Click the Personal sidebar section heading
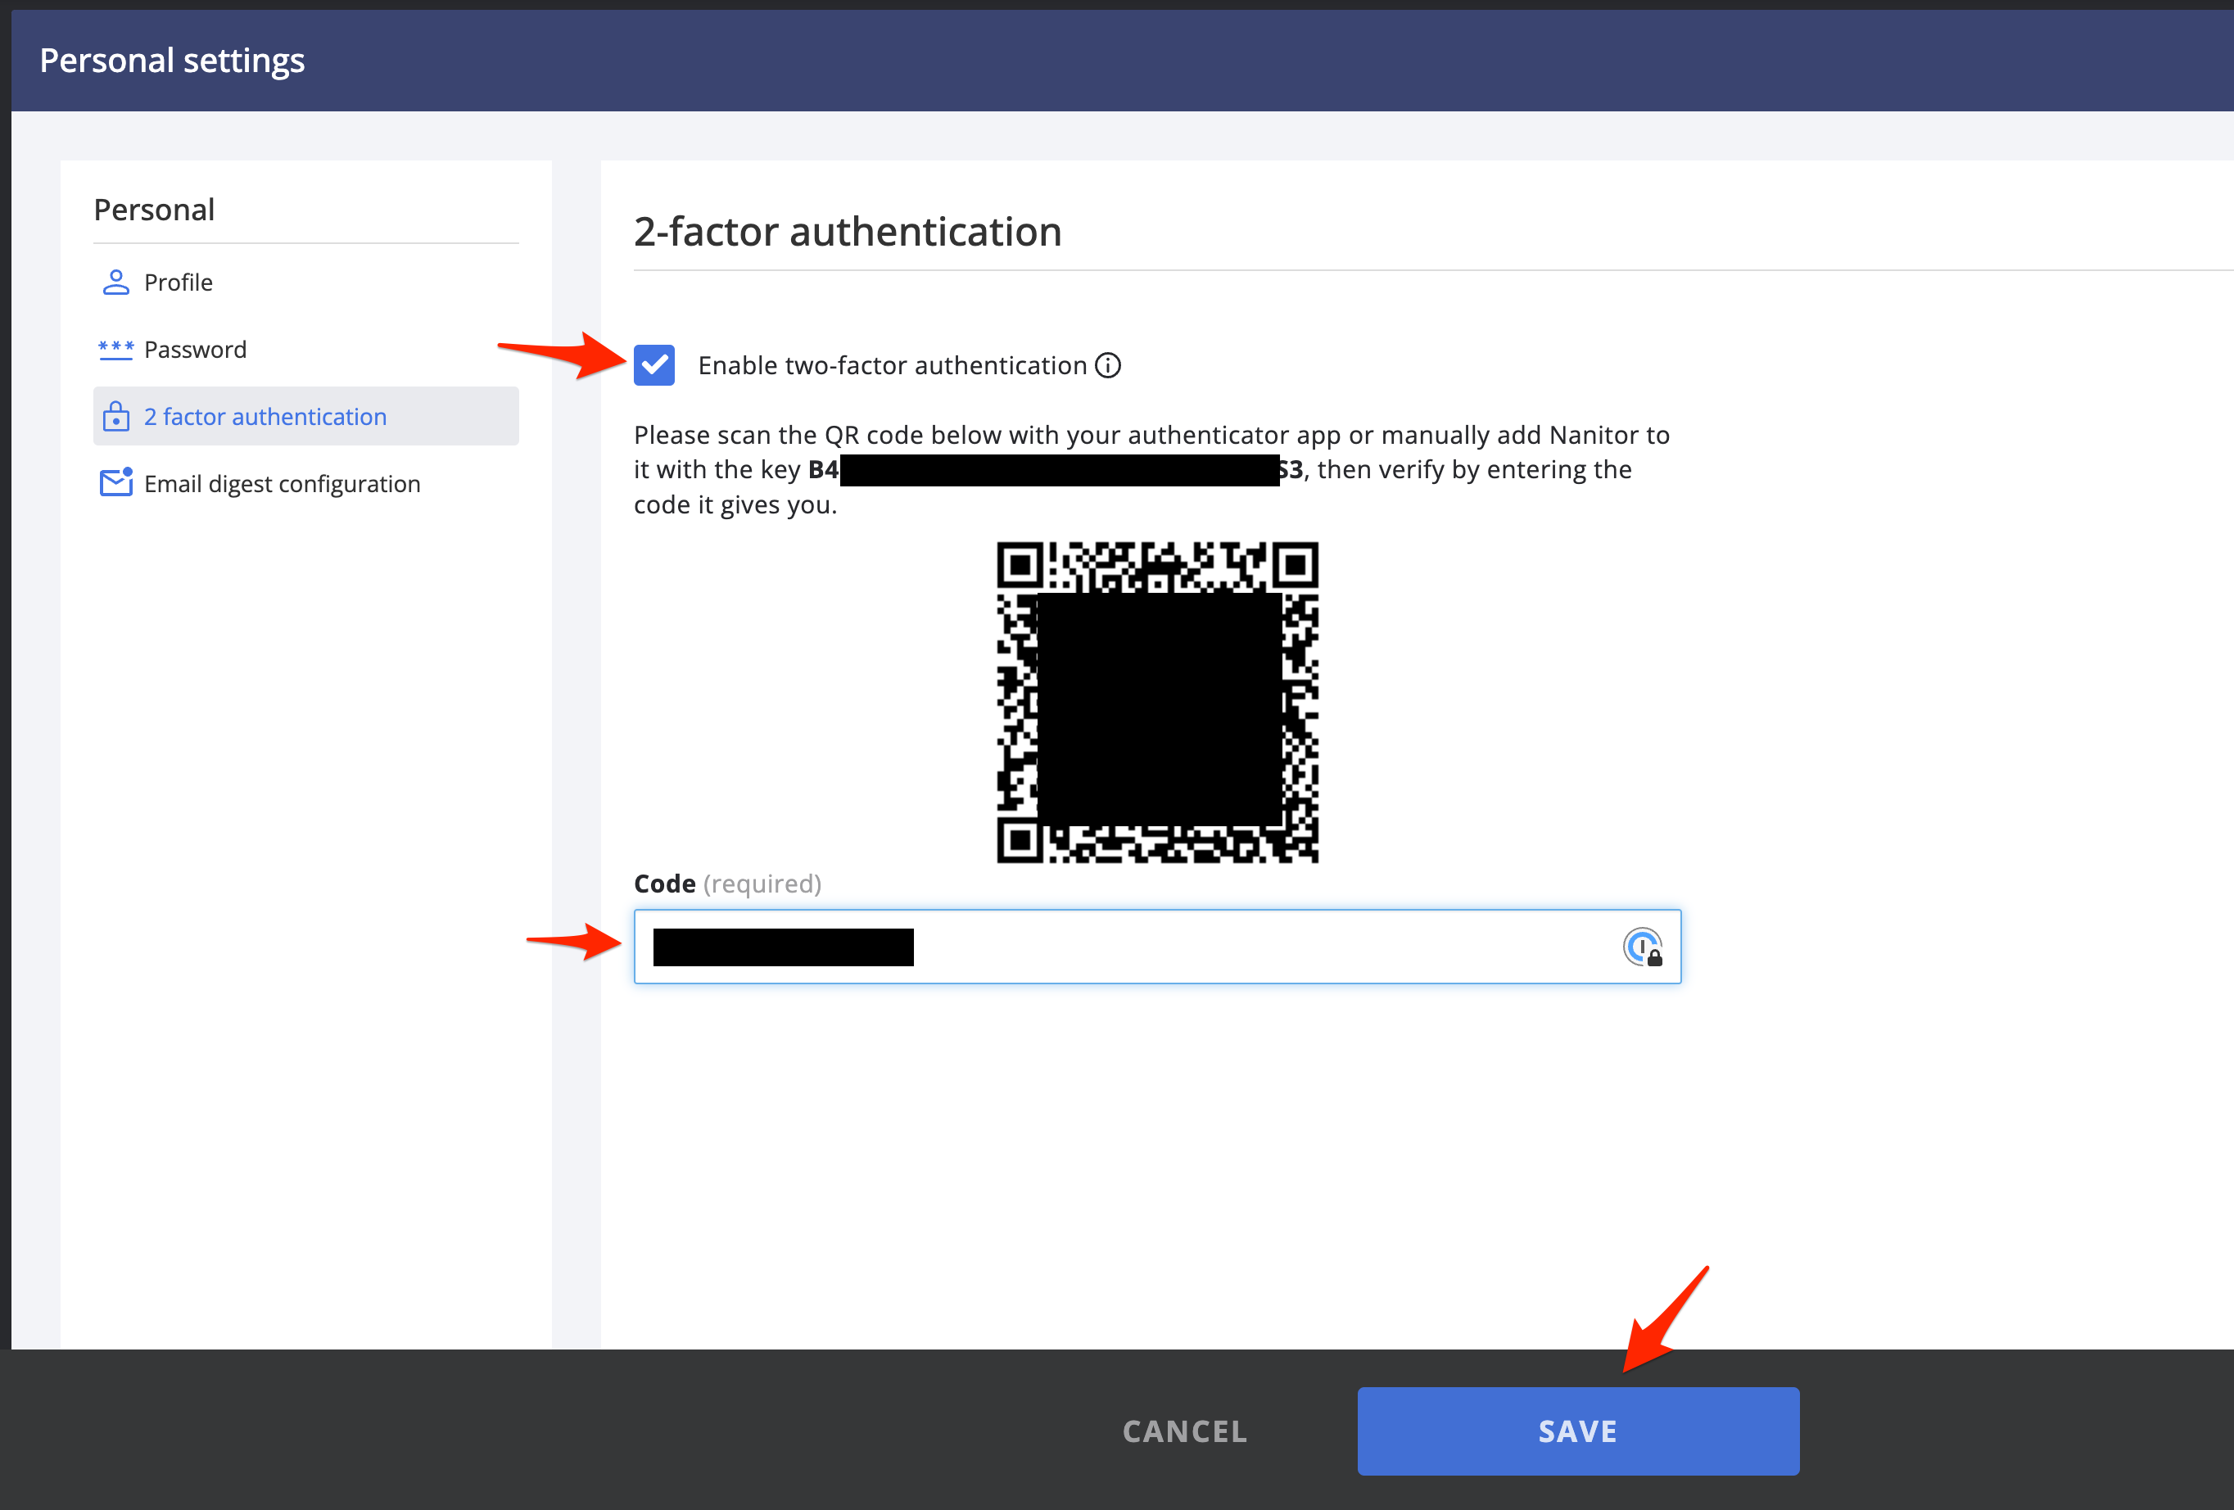 pyautogui.click(x=154, y=210)
